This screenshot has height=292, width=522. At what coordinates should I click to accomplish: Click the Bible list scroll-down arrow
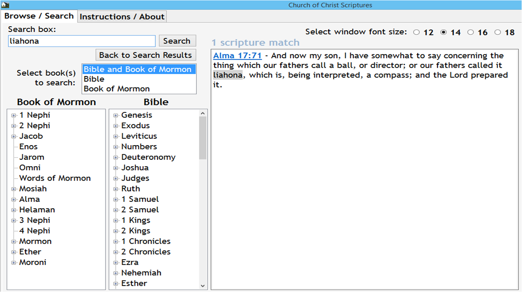203,286
